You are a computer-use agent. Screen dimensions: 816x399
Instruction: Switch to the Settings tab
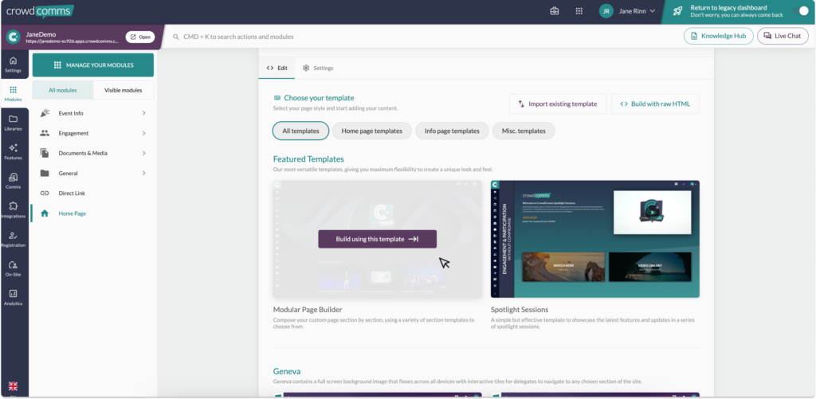pos(318,68)
